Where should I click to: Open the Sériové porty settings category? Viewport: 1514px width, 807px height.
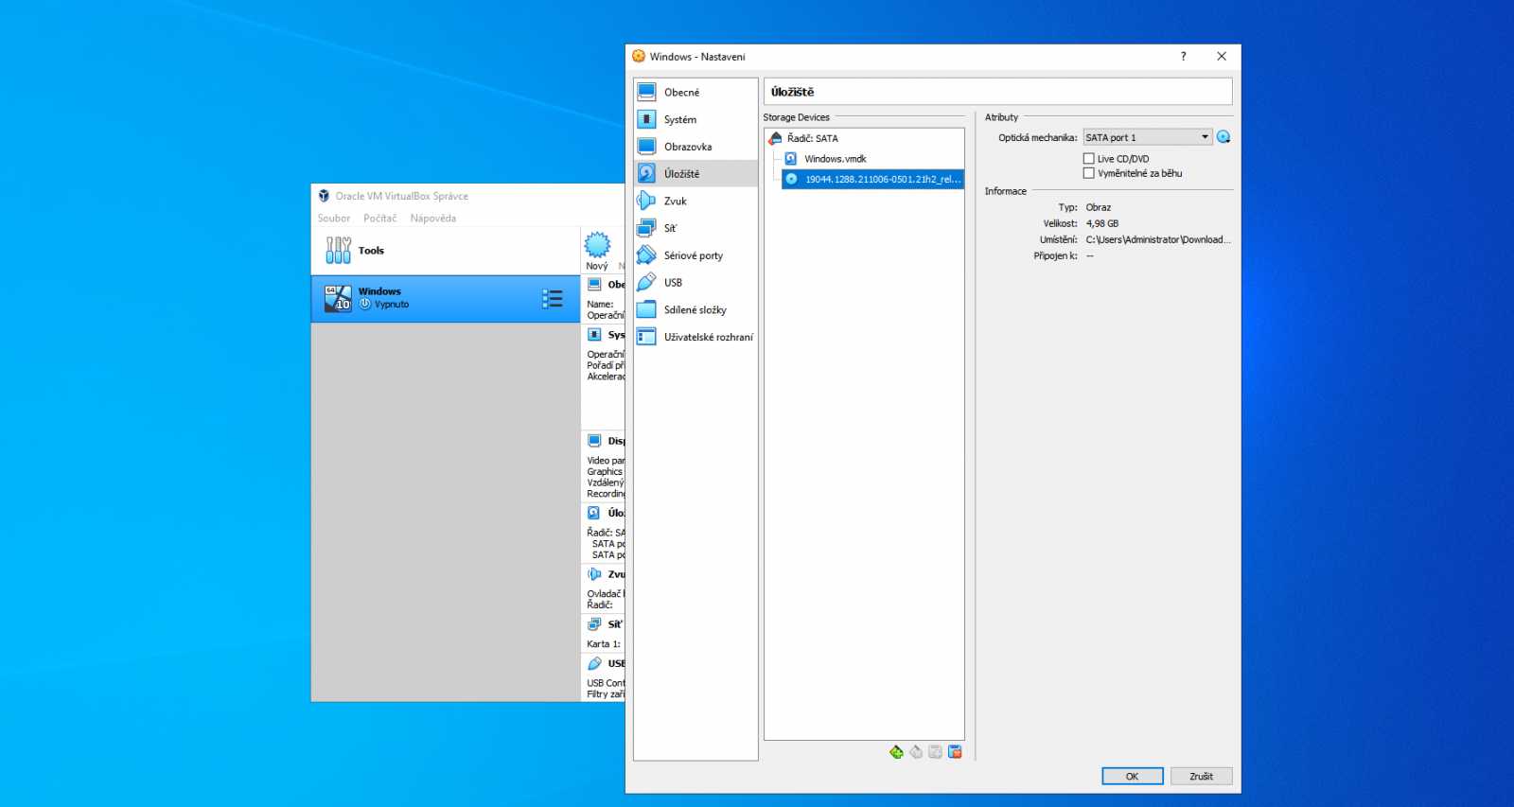point(695,255)
